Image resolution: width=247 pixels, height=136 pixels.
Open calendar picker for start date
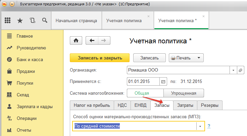[x=163, y=82]
